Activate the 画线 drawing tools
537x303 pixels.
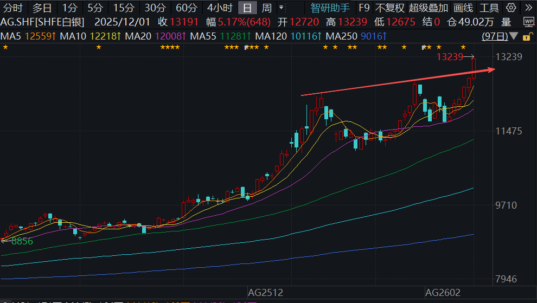463,8
